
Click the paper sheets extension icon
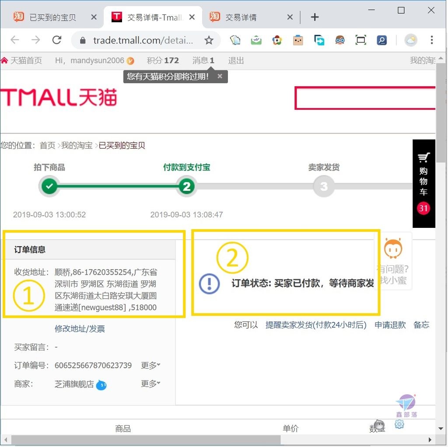point(235,40)
